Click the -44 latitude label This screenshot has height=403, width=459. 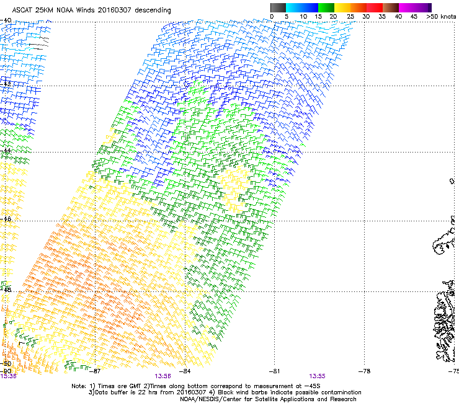(6, 151)
